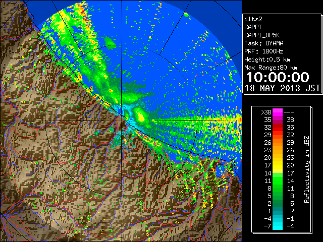Image resolution: width=323 pixels, height=242 pixels.
Task: Click the magenta >38 dBZ color swatch
Action: tap(278, 112)
